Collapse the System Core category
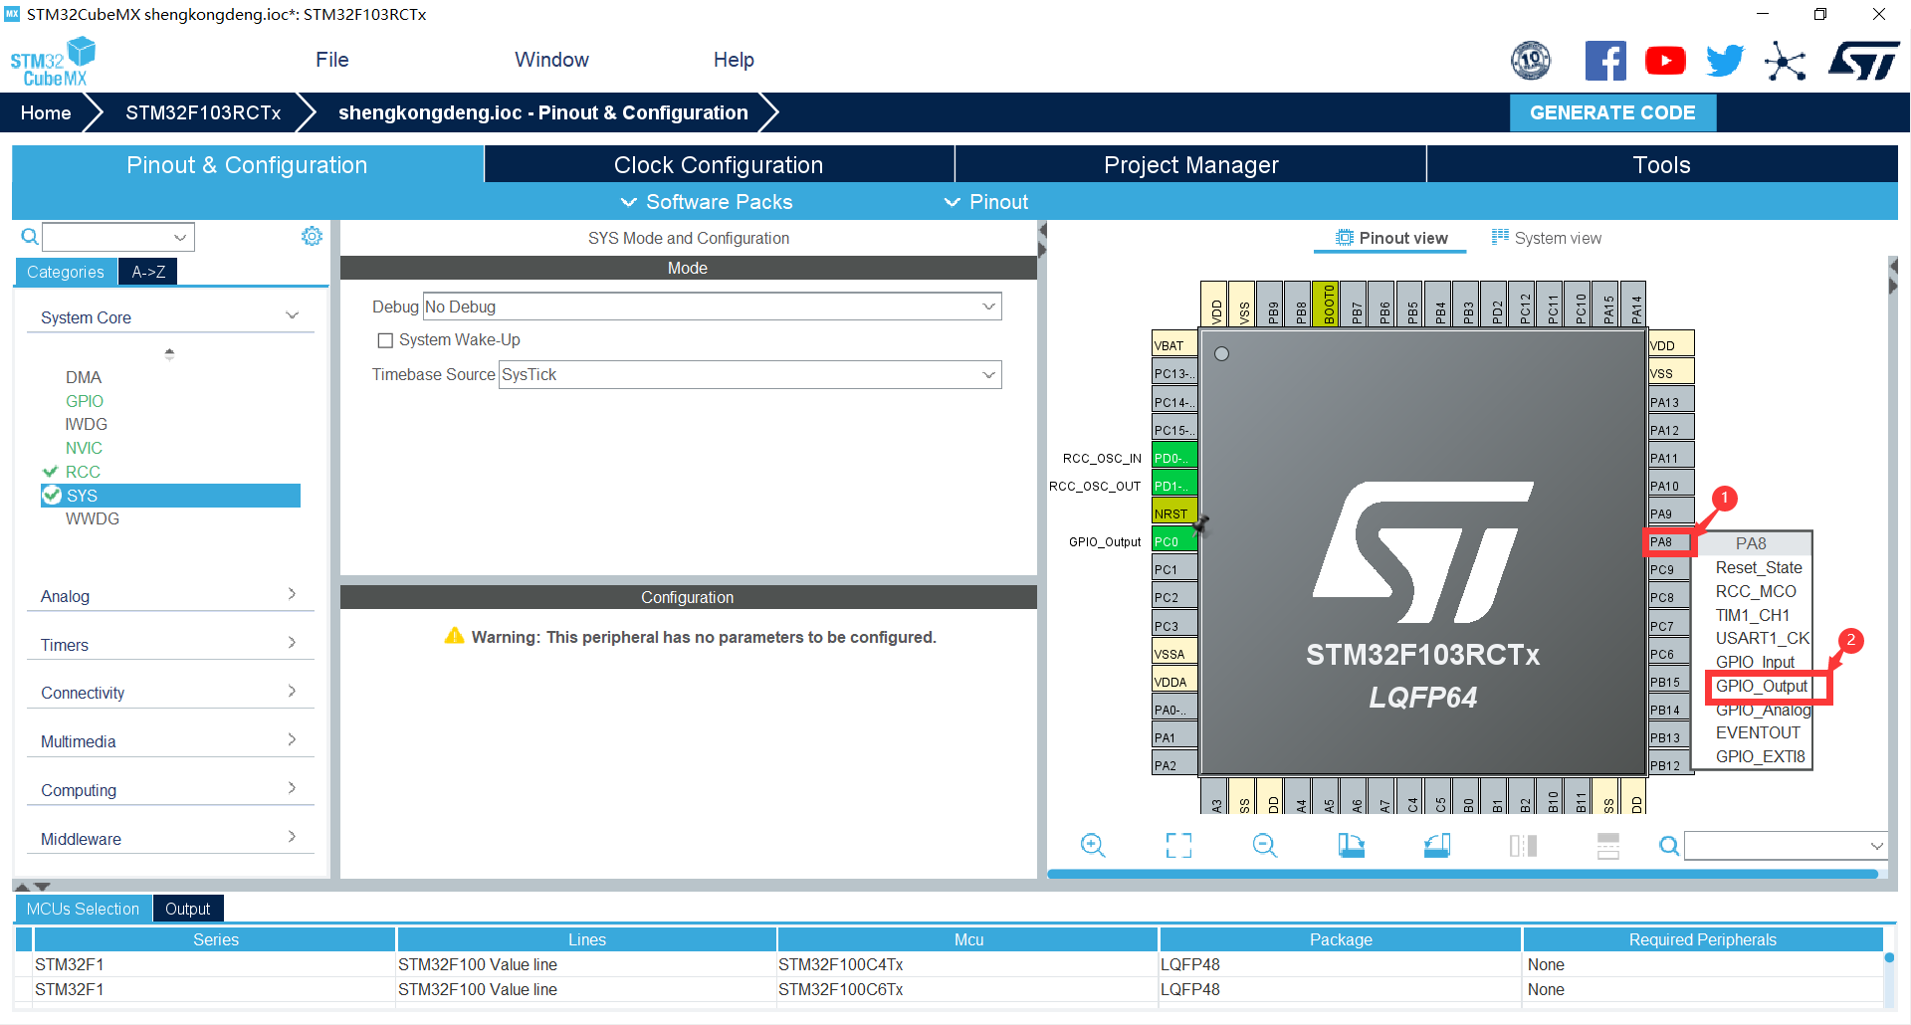The height and width of the screenshot is (1025, 1911). 292,314
